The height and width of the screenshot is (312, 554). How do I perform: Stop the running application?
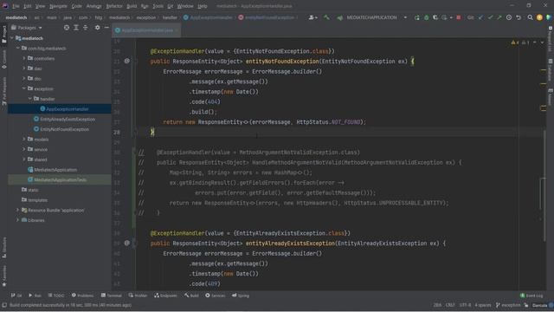pyautogui.click(x=459, y=17)
